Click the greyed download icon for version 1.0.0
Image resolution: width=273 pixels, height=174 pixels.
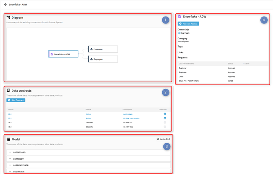[x=165, y=127]
